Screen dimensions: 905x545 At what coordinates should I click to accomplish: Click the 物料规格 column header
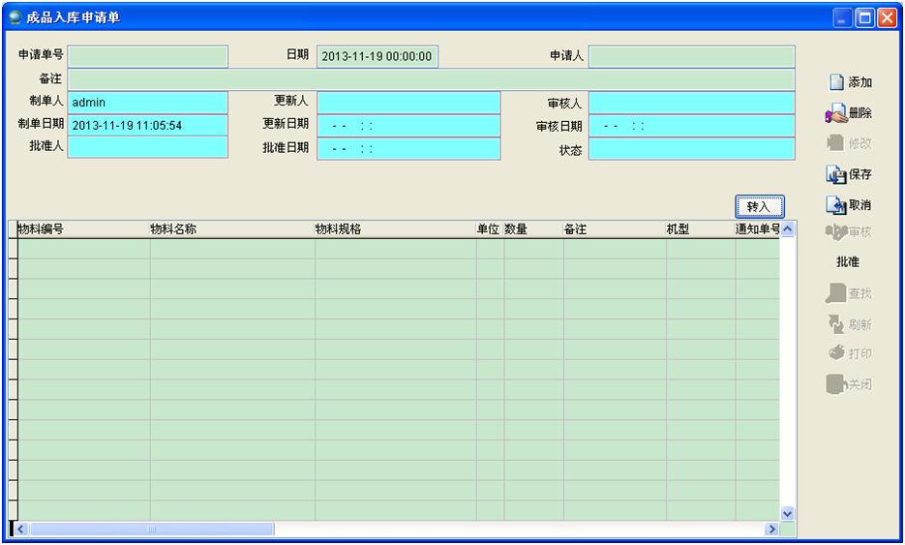(394, 229)
